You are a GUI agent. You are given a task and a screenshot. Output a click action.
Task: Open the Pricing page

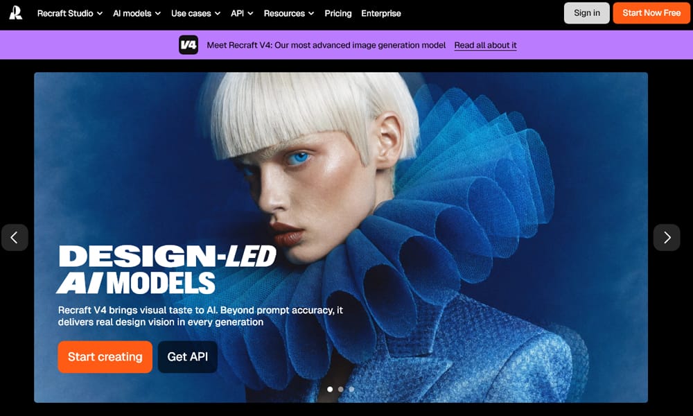click(338, 13)
